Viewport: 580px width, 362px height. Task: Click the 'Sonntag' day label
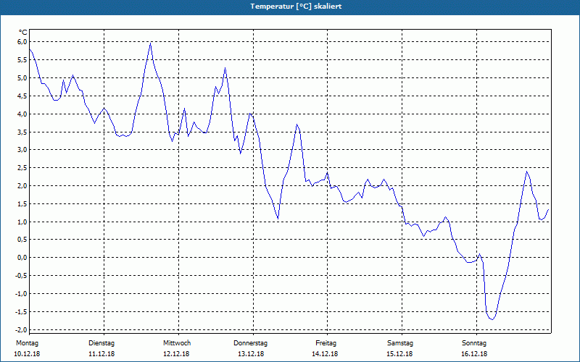pyautogui.click(x=474, y=343)
